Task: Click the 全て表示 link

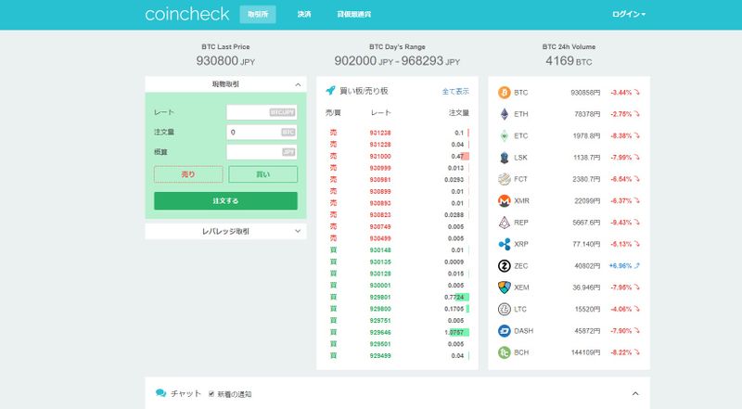Action: tap(455, 92)
